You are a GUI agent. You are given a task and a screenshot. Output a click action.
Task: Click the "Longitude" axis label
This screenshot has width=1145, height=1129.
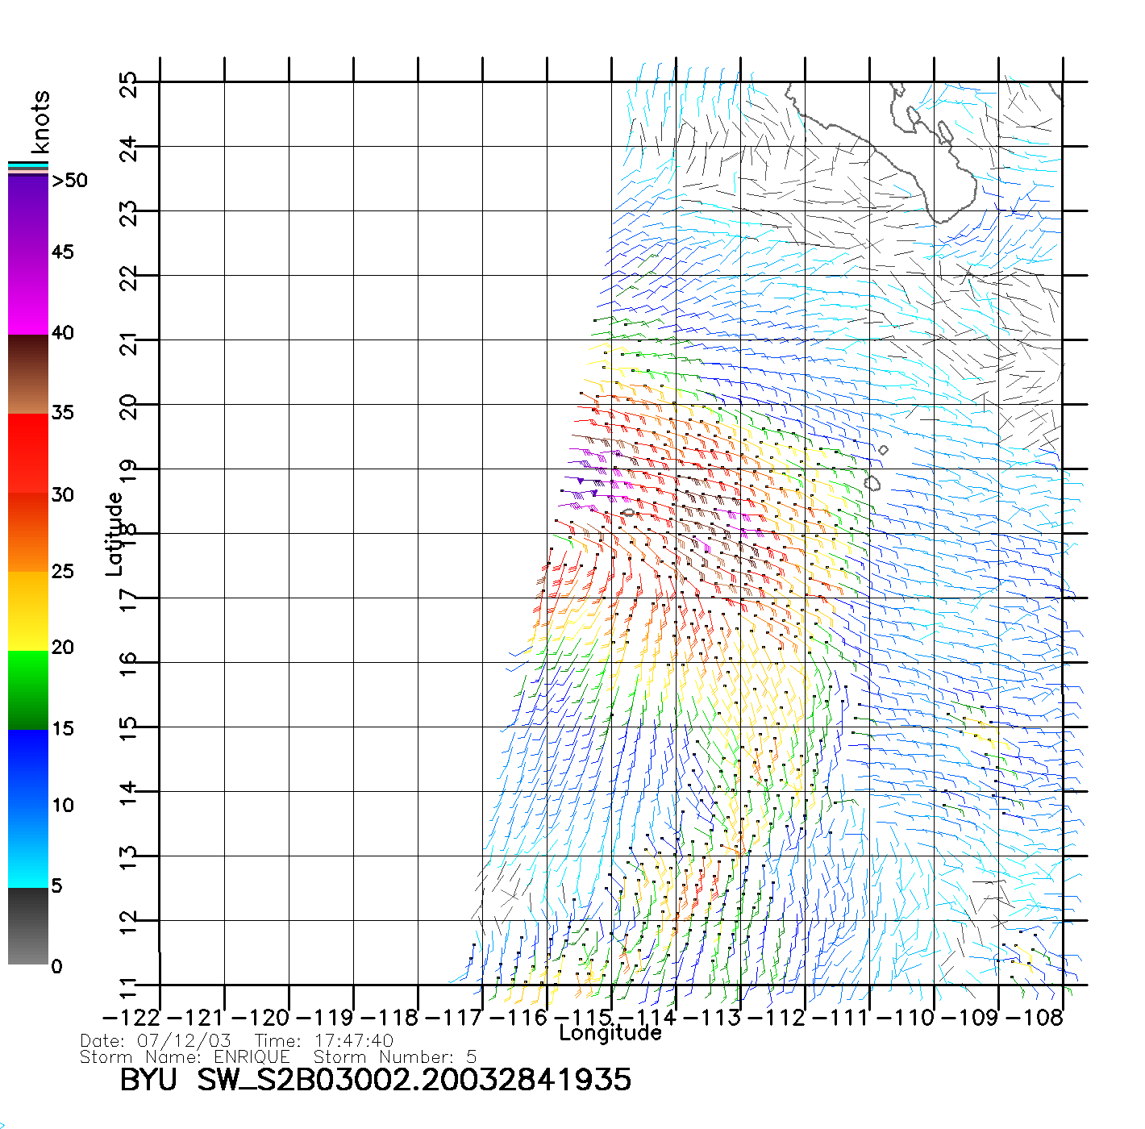point(610,1033)
